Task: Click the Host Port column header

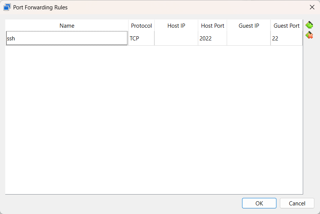Action: (212, 26)
